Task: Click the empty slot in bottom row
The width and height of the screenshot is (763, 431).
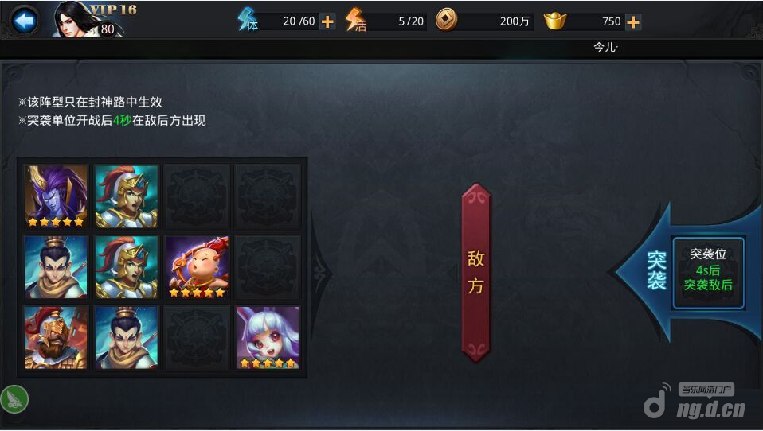Action: [197, 337]
